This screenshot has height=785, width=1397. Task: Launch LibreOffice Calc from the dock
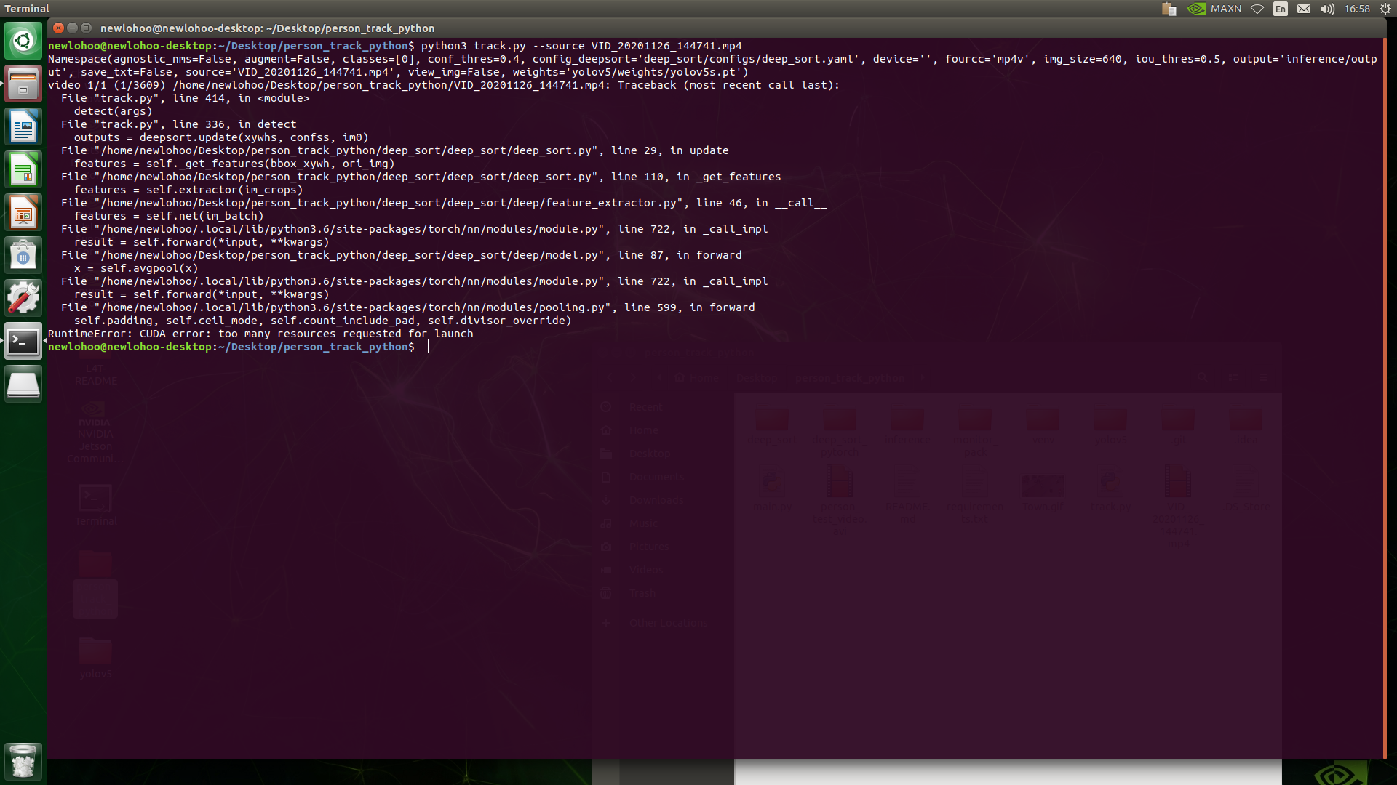point(23,169)
